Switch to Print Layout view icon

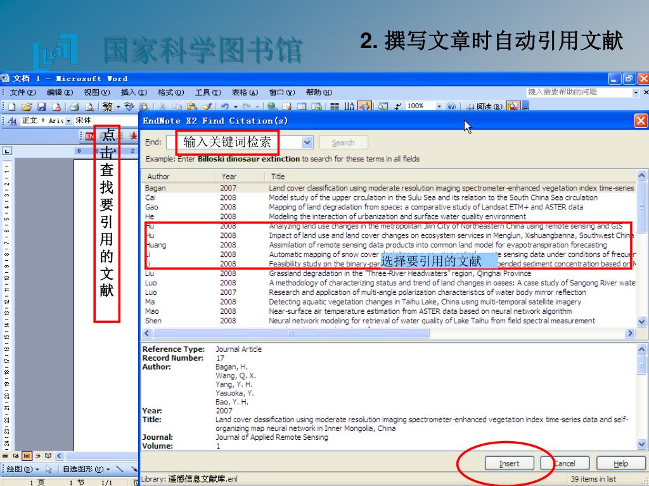[x=27, y=456]
